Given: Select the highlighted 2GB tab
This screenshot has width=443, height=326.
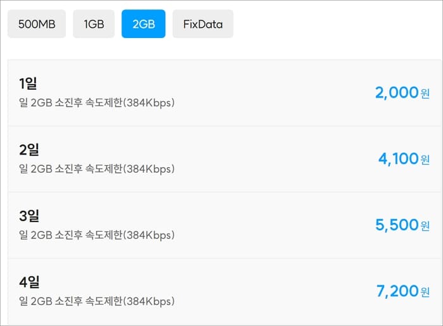Looking at the screenshot, I should [144, 23].
